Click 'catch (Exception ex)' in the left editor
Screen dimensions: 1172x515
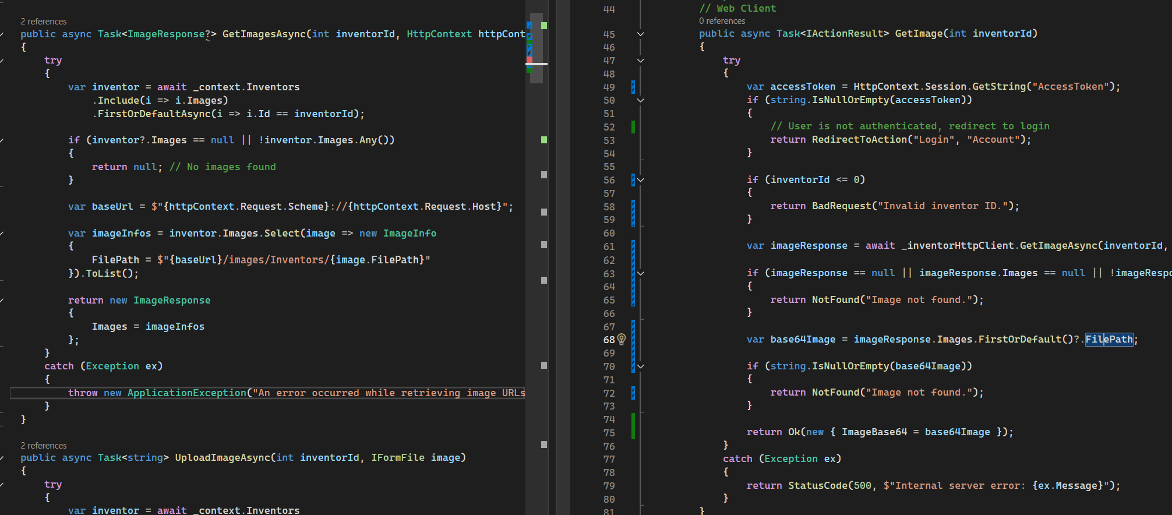[104, 366]
